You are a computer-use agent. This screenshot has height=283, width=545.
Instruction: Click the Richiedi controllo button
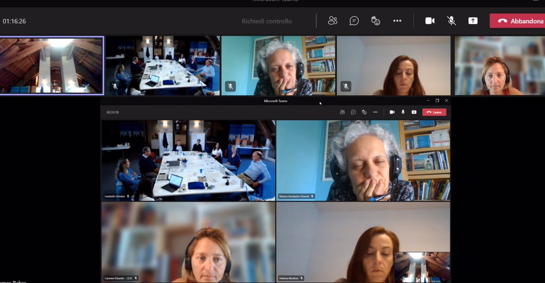tap(267, 21)
